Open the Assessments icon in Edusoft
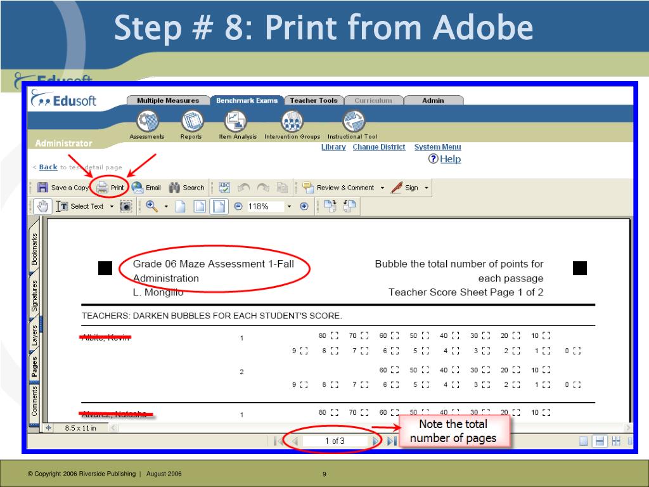 [x=147, y=122]
